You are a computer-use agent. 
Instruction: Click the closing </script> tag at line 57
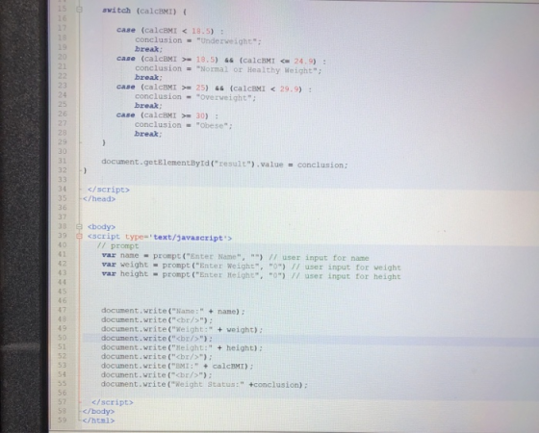click(x=113, y=402)
